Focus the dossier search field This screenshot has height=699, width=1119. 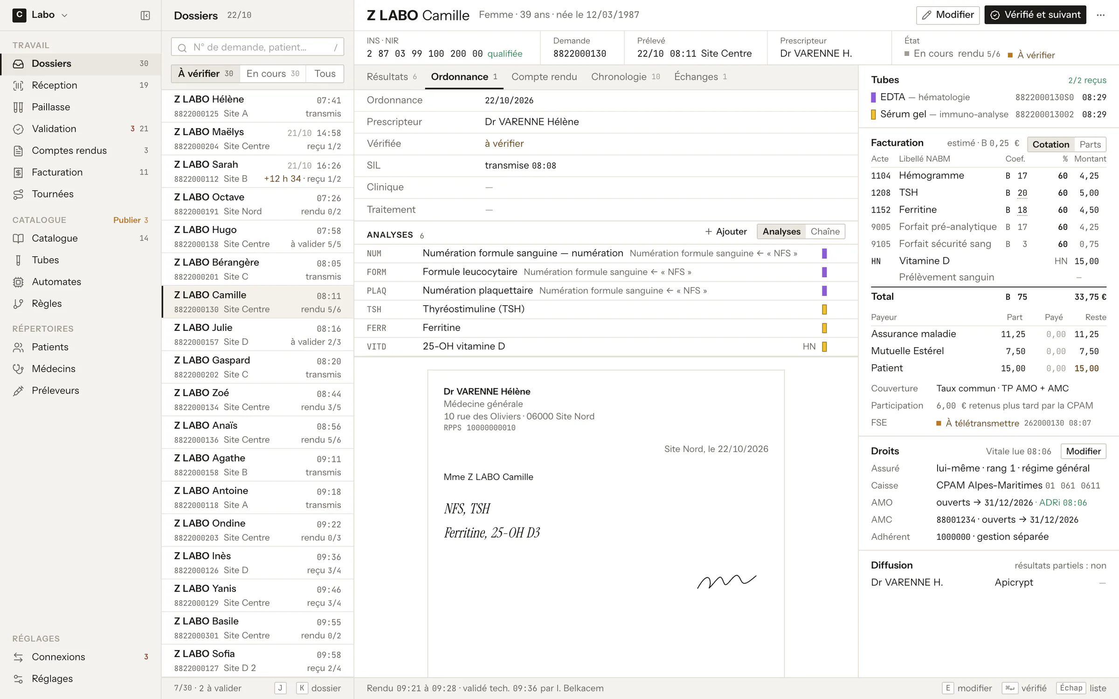click(257, 47)
